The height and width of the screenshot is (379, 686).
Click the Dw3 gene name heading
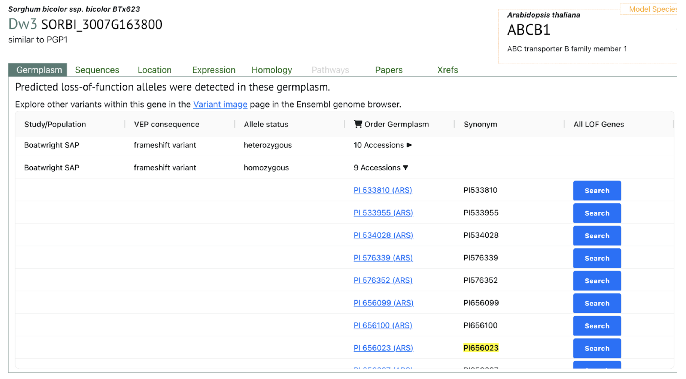(x=23, y=24)
